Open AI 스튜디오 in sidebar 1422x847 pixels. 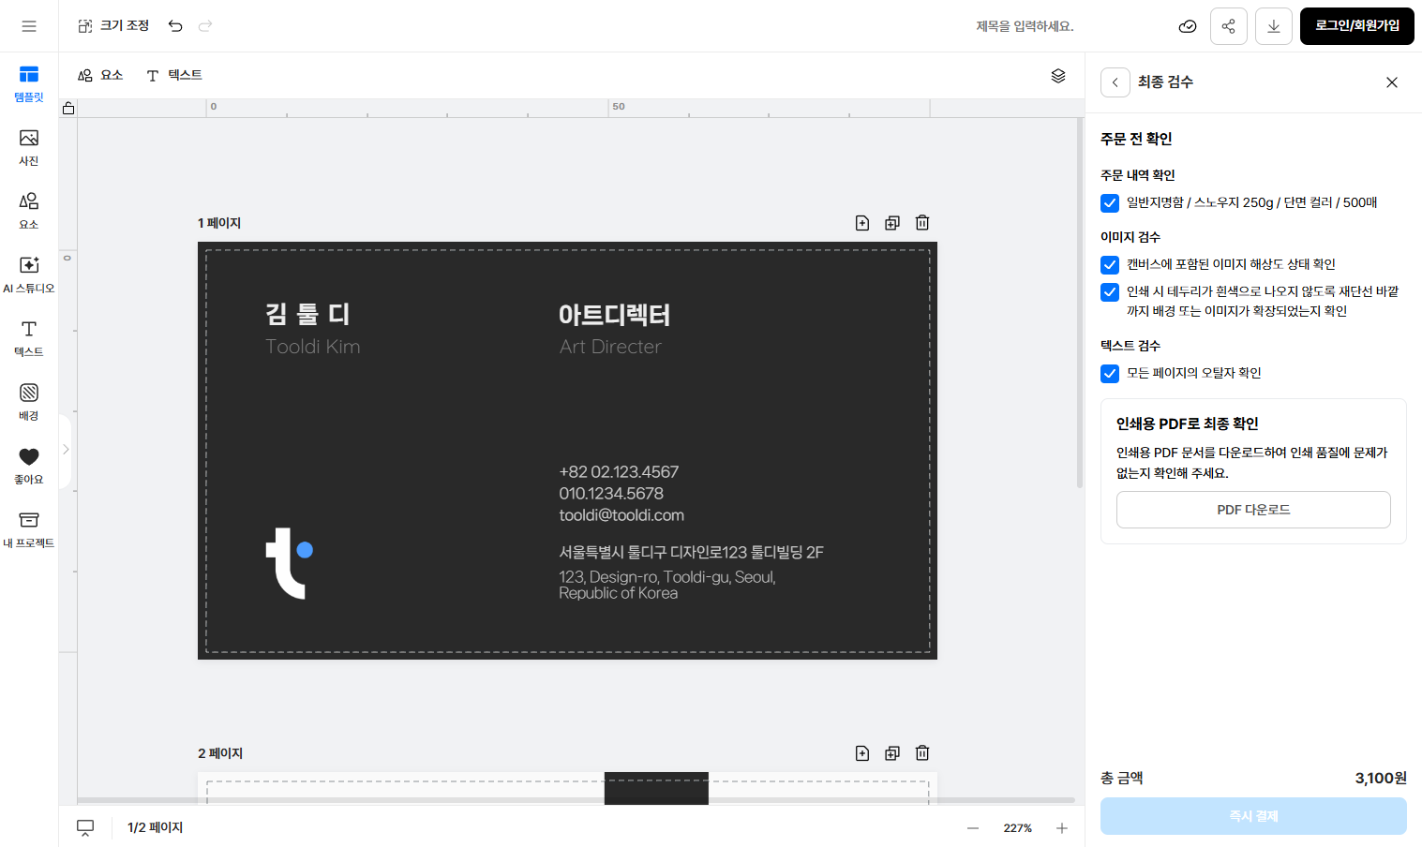click(x=29, y=274)
